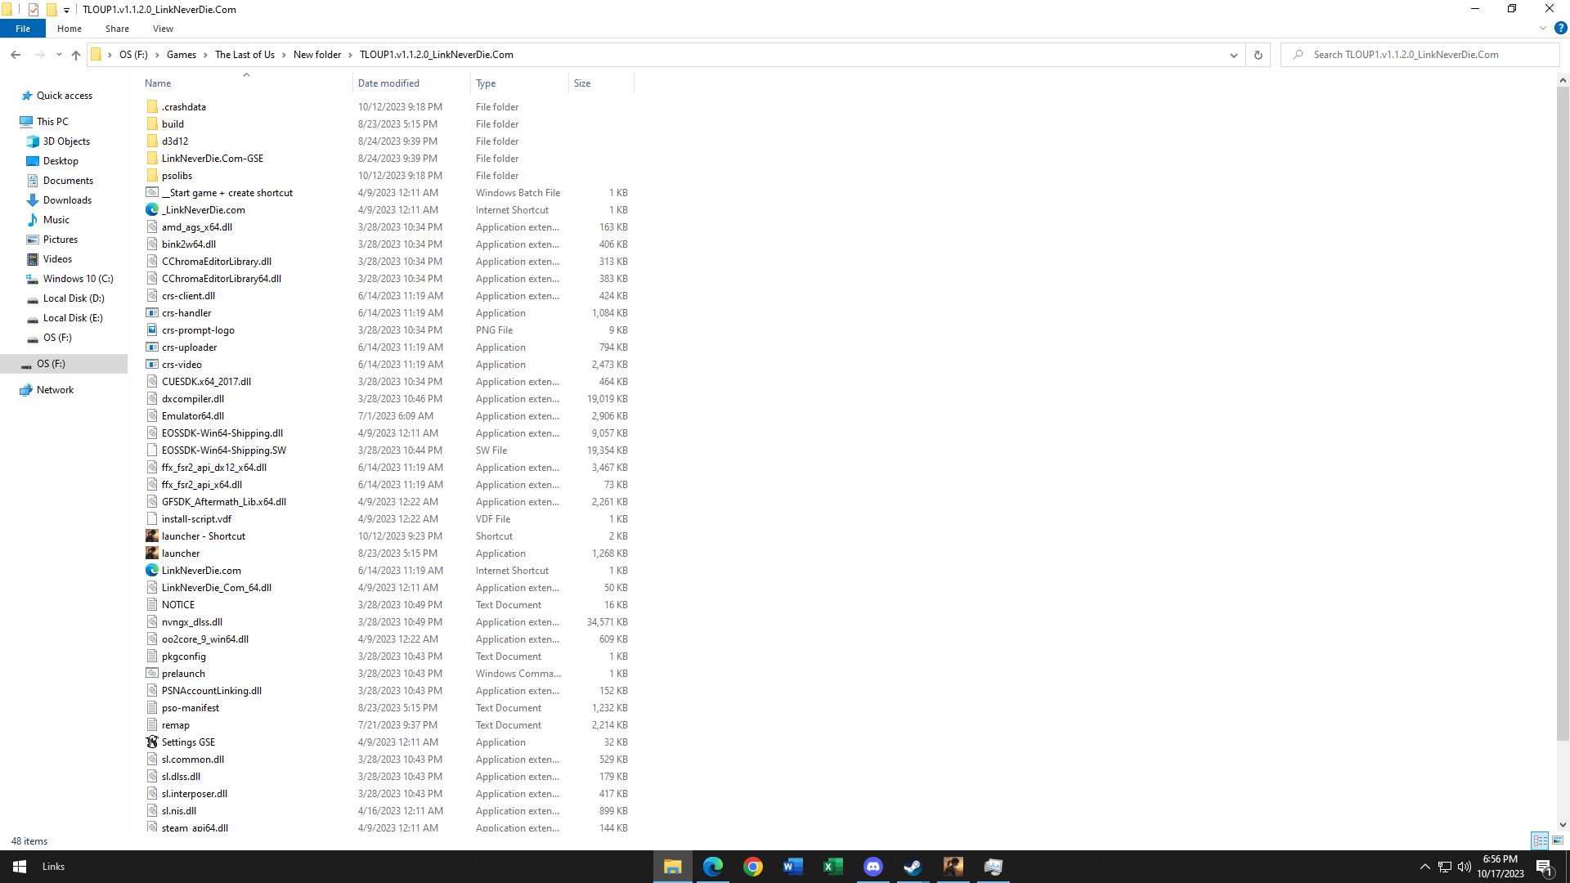Open the File ribbon tab

(x=22, y=29)
